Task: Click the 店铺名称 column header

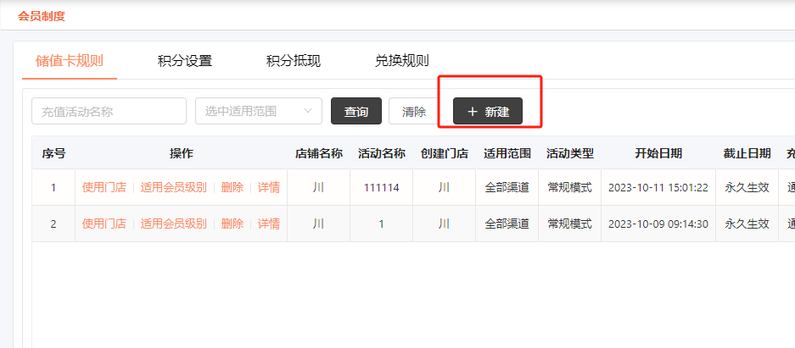Action: (318, 154)
